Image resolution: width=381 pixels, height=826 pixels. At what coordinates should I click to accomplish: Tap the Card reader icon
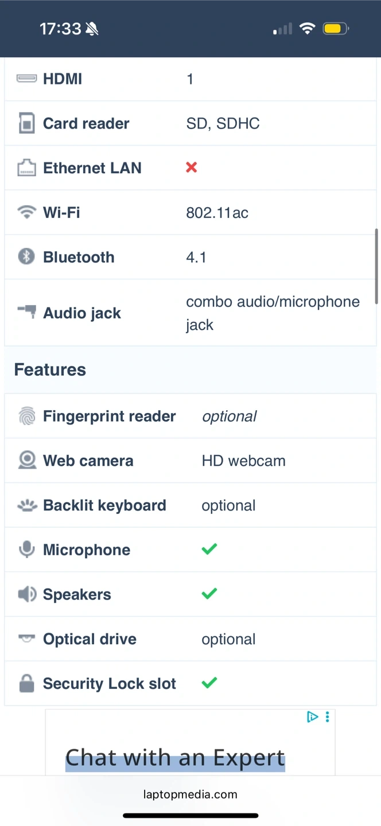26,123
